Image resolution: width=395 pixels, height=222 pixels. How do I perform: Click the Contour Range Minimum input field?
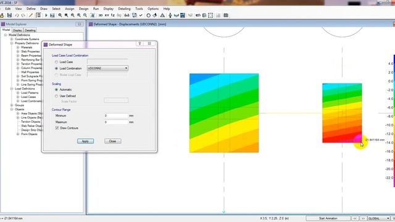[116, 115]
